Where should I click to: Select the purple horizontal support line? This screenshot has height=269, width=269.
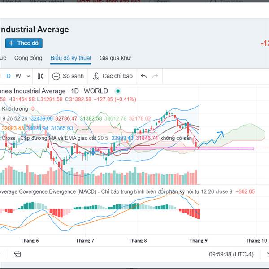point(172,148)
